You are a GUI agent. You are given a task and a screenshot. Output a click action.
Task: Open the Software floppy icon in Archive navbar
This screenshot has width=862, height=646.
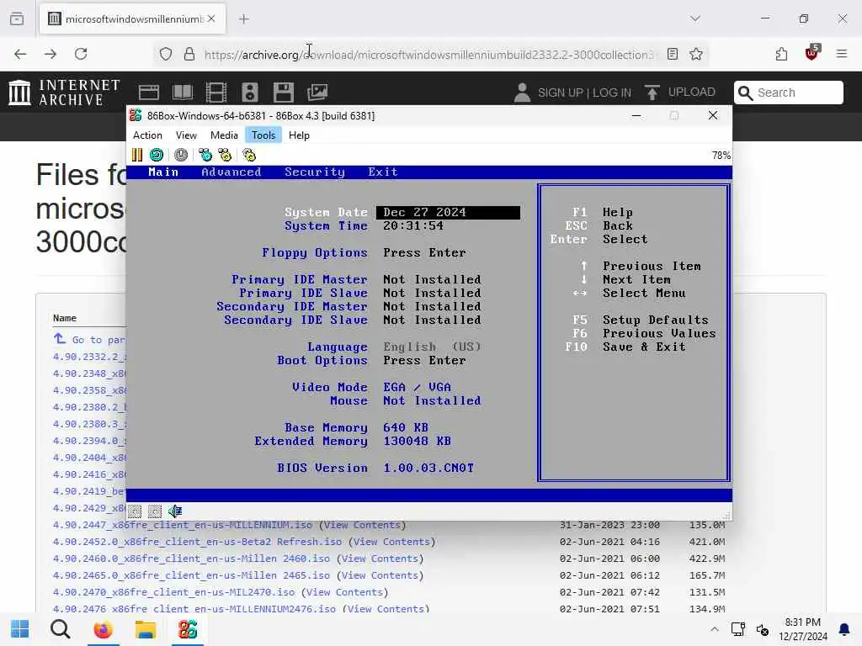pyautogui.click(x=284, y=93)
